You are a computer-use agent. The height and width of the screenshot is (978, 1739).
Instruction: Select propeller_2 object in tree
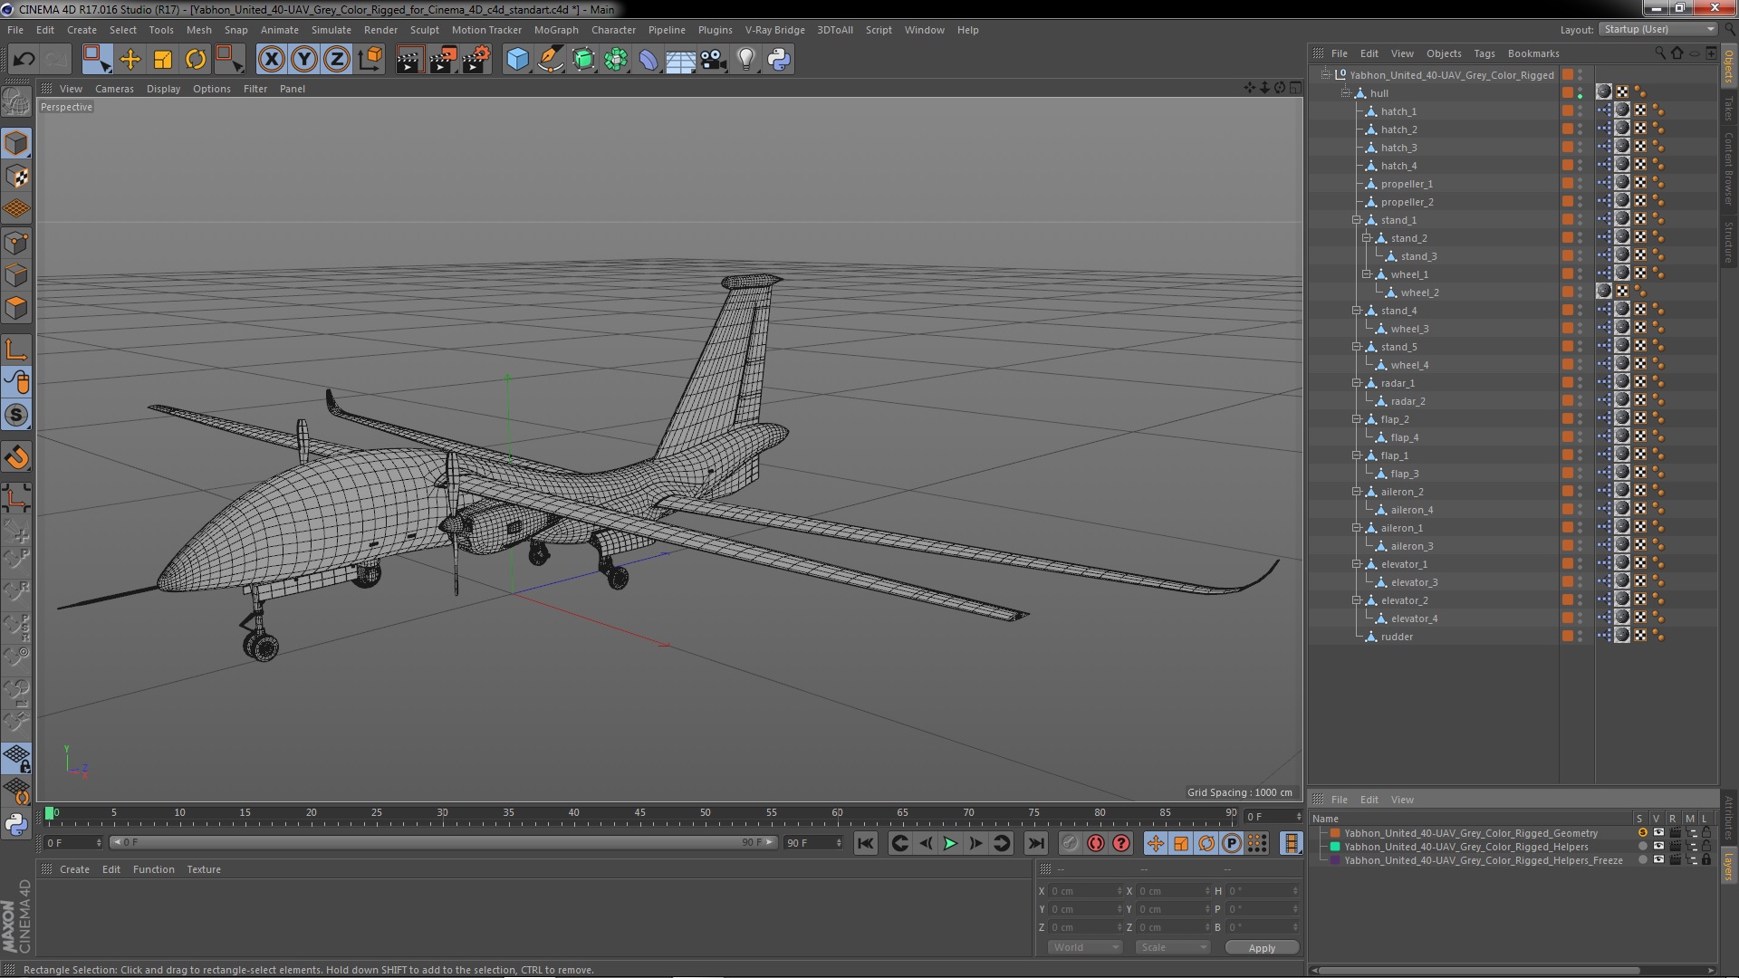click(x=1407, y=202)
